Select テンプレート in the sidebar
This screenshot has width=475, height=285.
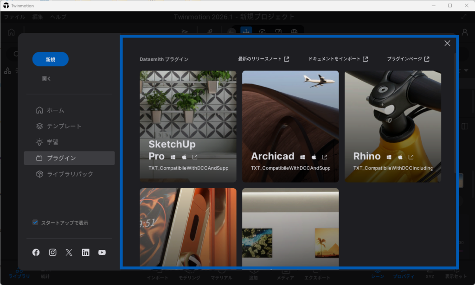pyautogui.click(x=64, y=126)
